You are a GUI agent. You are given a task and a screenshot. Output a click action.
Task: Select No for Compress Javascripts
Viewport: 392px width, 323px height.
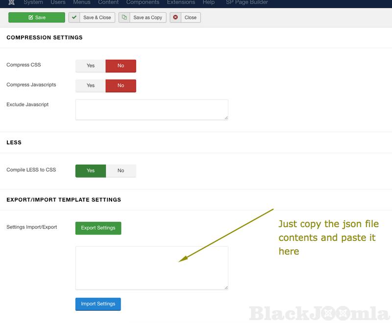[x=121, y=86]
